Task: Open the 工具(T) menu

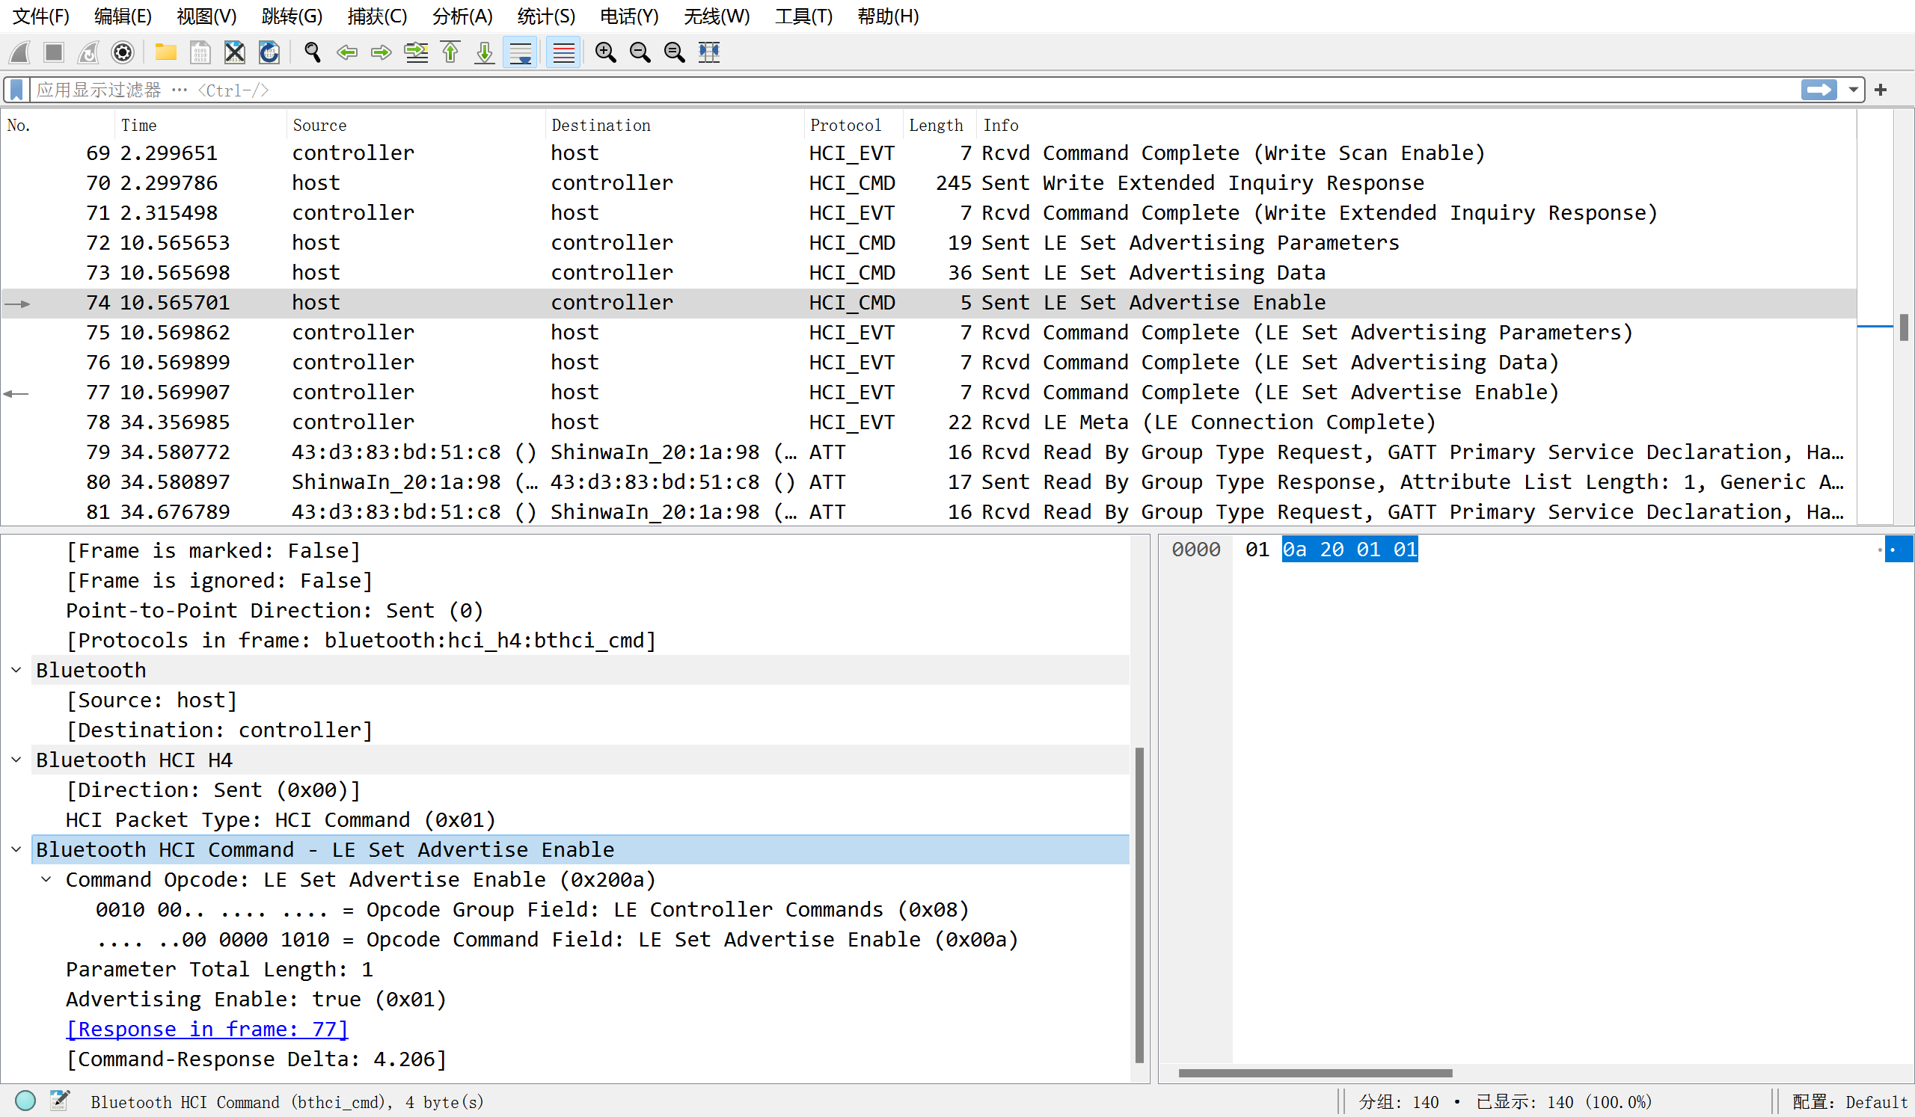Action: 804,16
